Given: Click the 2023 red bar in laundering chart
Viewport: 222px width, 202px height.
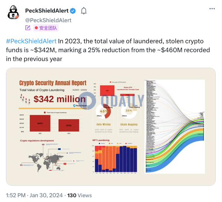Looking at the screenshot, I should pos(69,125).
